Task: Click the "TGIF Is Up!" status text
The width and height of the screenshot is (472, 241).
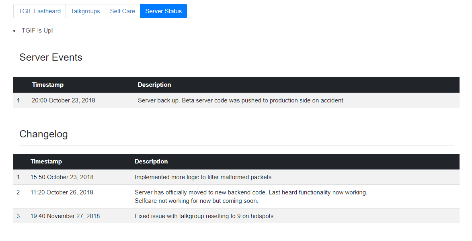Action: (37, 31)
